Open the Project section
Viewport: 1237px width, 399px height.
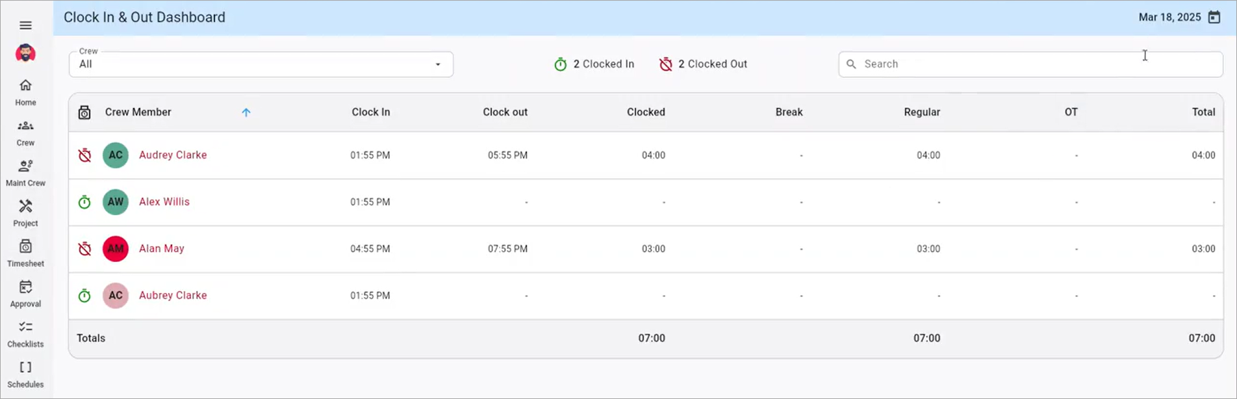tap(25, 213)
